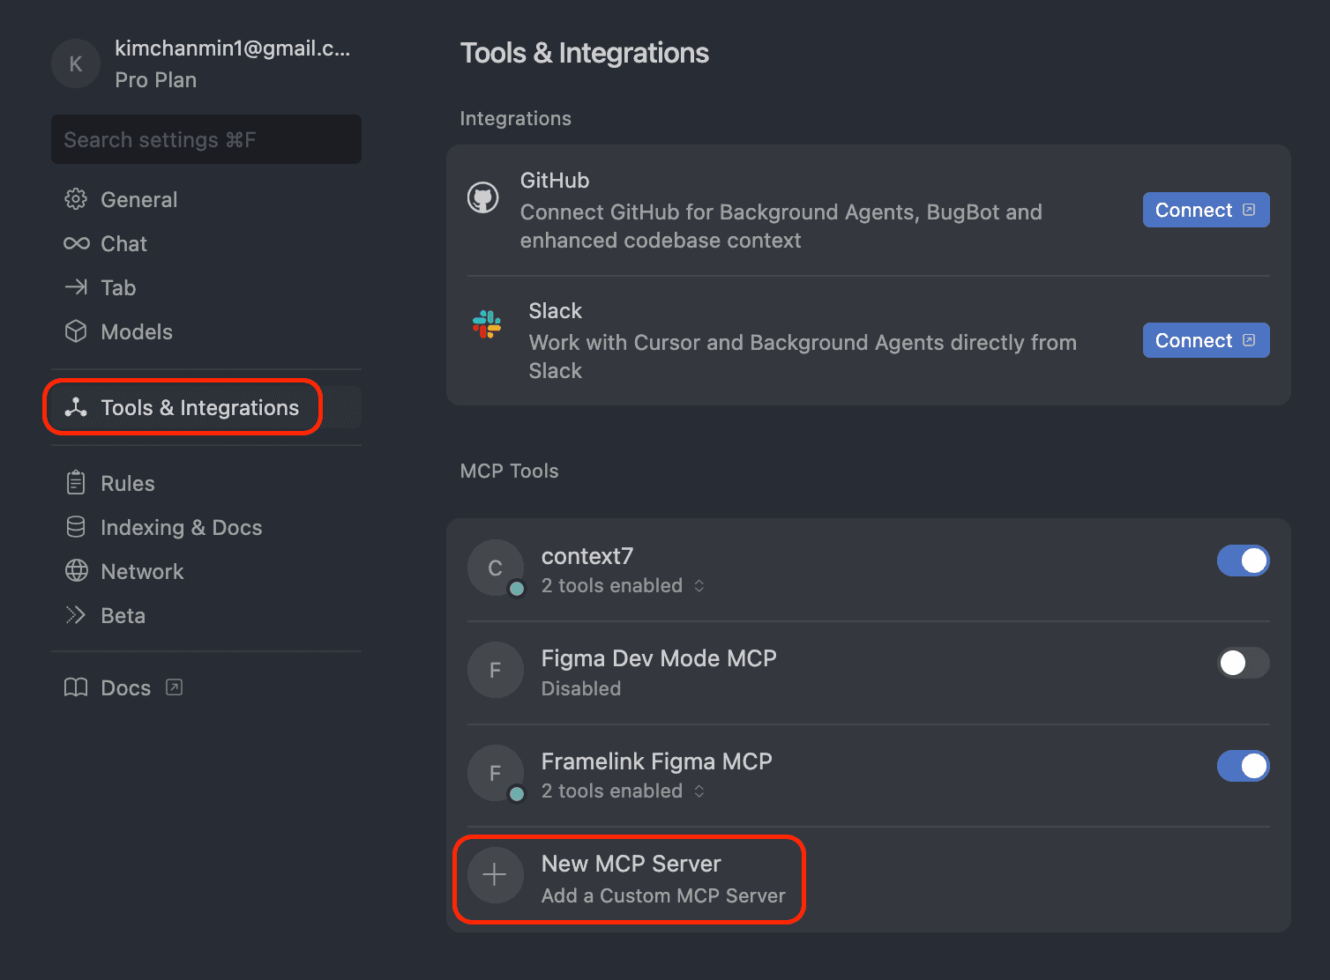
Task: Click the Network globe icon
Action: pyautogui.click(x=76, y=571)
